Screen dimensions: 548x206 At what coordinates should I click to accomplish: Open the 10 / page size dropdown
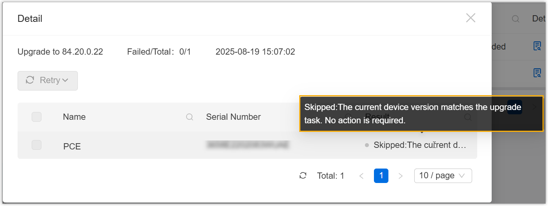click(x=443, y=176)
